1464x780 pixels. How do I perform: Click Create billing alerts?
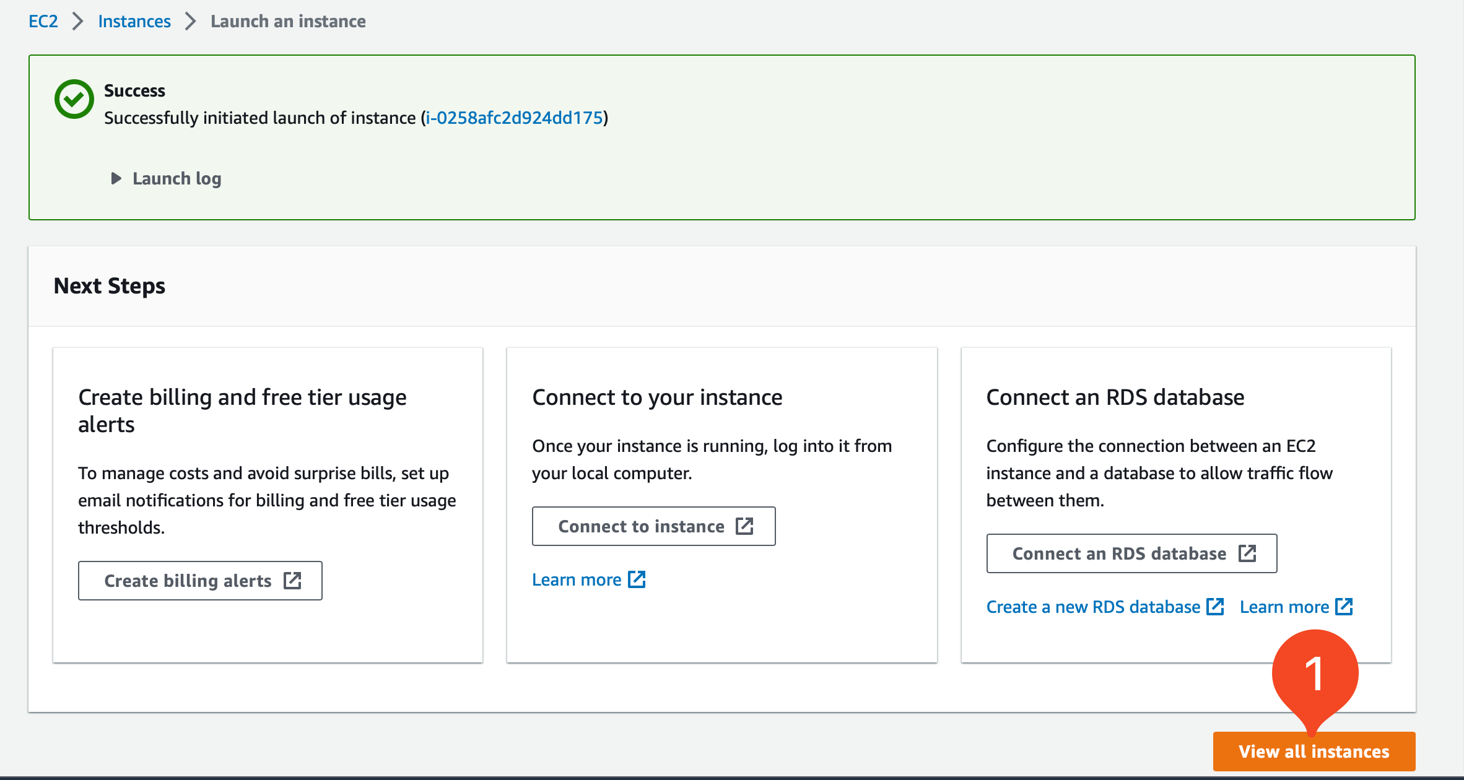tap(188, 581)
